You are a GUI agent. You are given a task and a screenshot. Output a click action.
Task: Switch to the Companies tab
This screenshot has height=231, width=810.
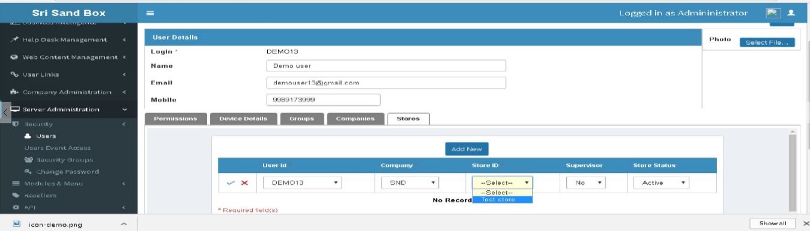[355, 118]
